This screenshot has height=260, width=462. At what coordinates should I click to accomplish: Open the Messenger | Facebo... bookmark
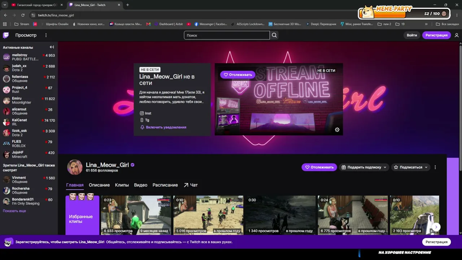tap(211, 24)
